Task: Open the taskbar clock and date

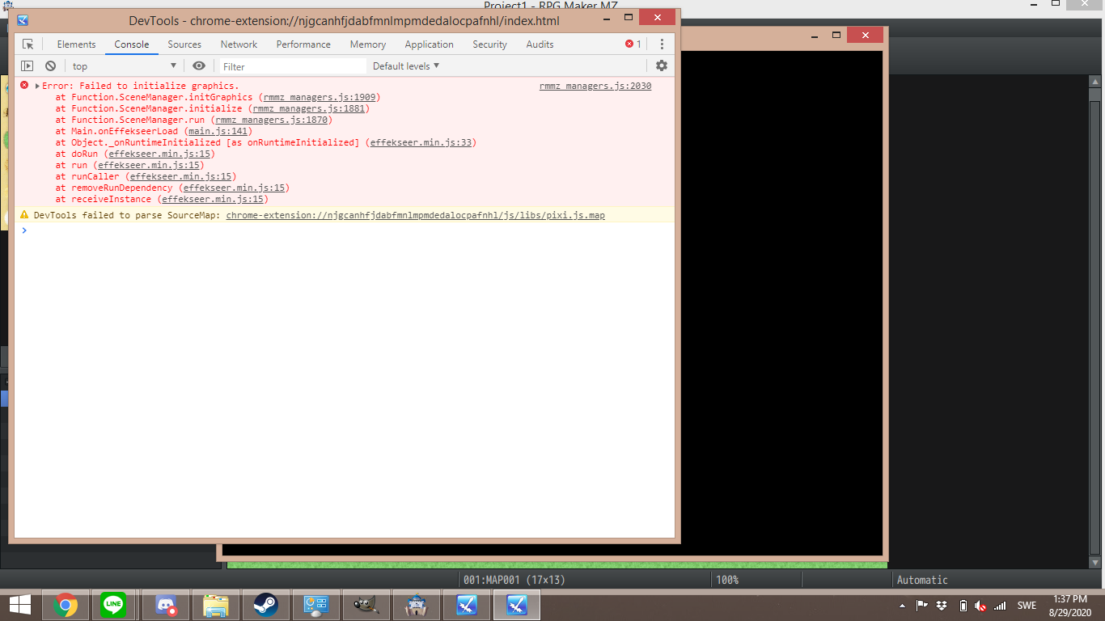Action: [1069, 606]
